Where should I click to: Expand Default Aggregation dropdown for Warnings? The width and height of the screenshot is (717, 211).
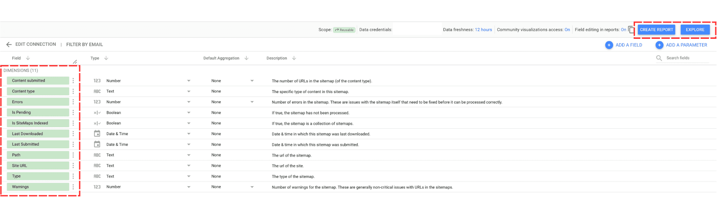pos(252,187)
